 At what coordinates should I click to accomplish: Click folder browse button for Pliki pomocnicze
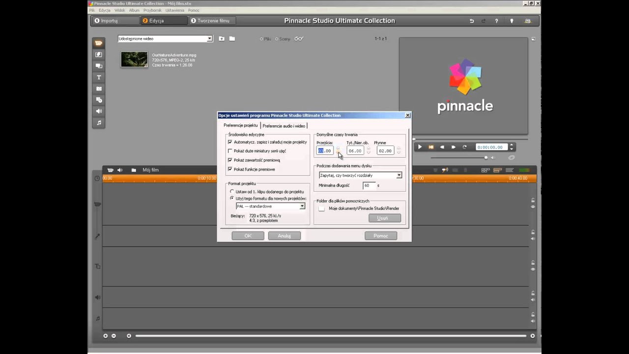coord(321,208)
